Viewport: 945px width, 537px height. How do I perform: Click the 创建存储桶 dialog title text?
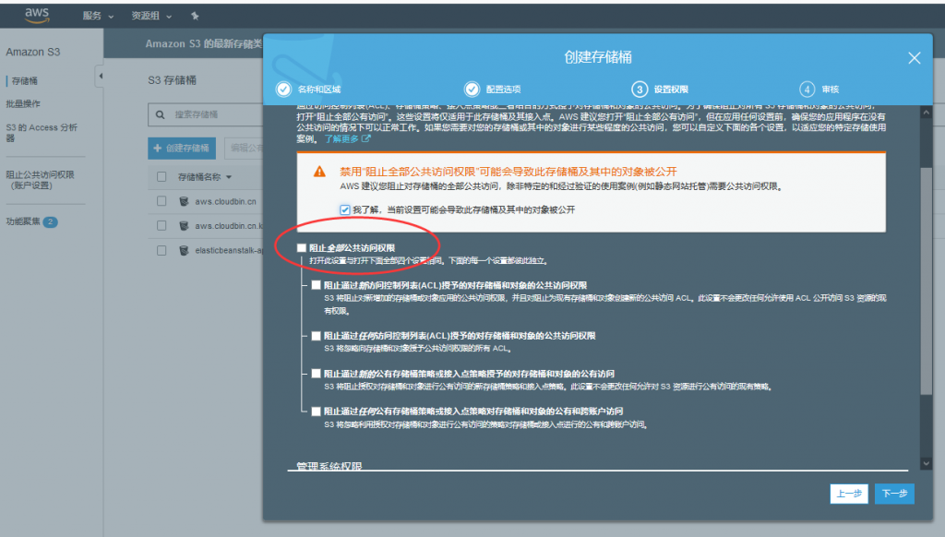598,57
